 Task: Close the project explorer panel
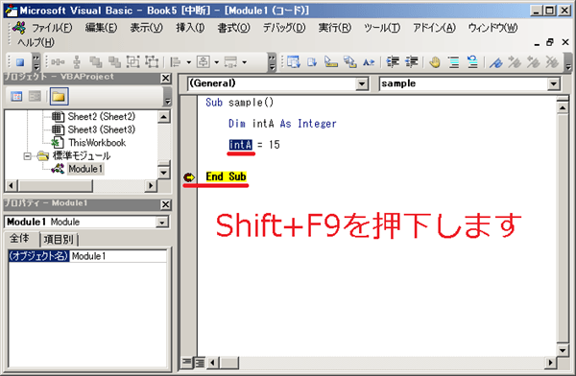click(166, 79)
